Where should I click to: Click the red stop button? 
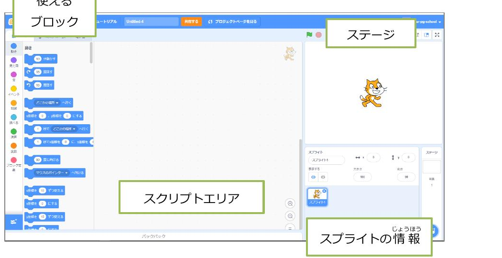click(318, 34)
